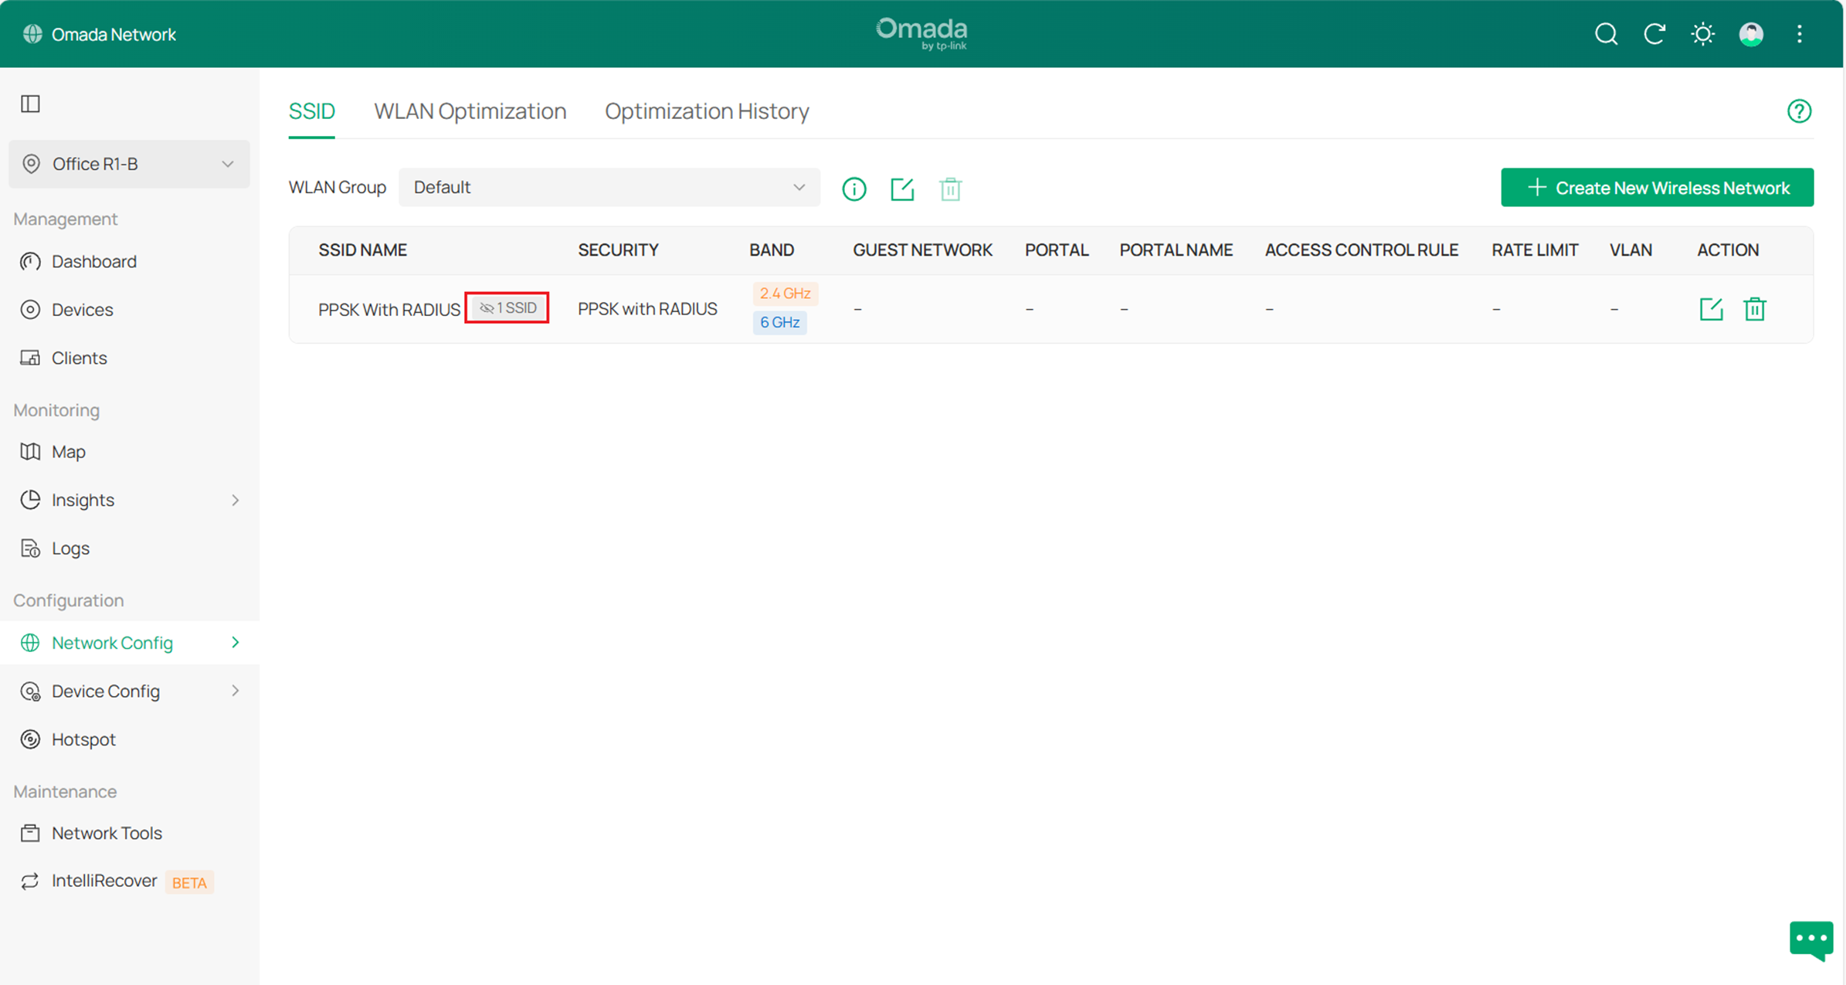Screen dimensions: 1846x985
Task: Open the three-dot overflow menu
Action: 1800,34
